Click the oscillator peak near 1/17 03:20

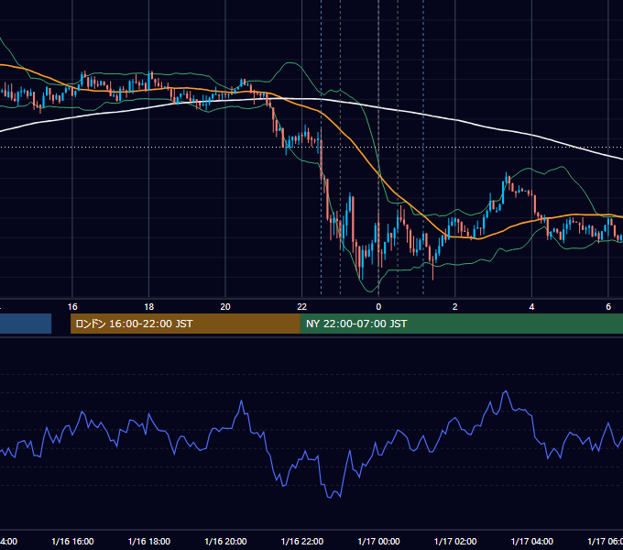(506, 391)
